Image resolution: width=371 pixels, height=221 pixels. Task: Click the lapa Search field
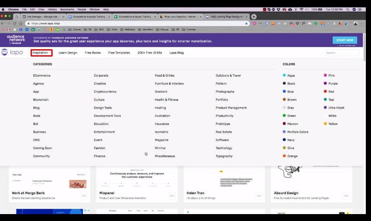[x=342, y=53]
